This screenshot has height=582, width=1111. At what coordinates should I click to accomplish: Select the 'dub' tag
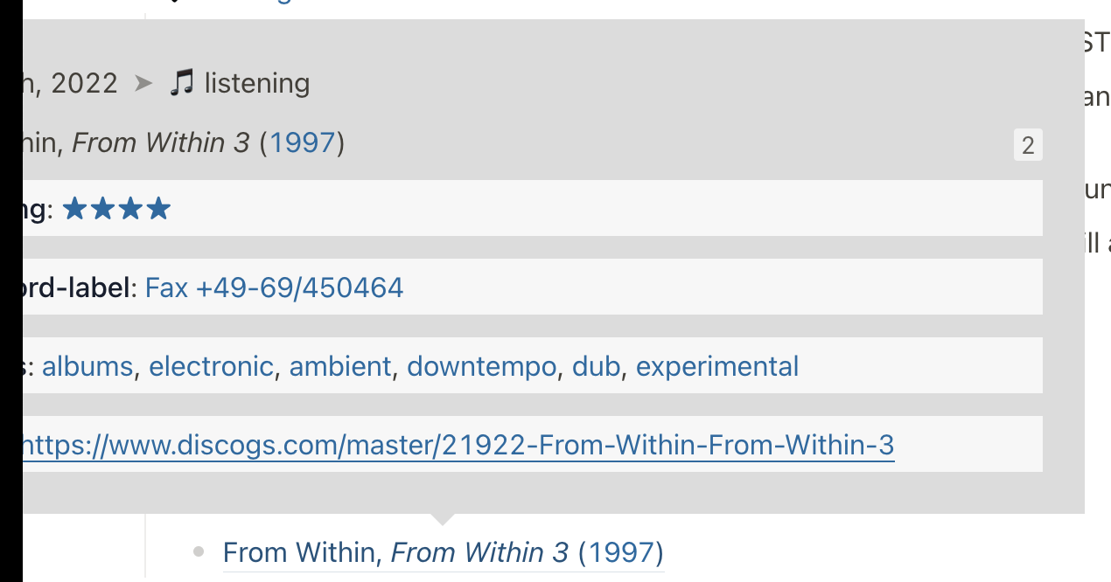point(596,365)
